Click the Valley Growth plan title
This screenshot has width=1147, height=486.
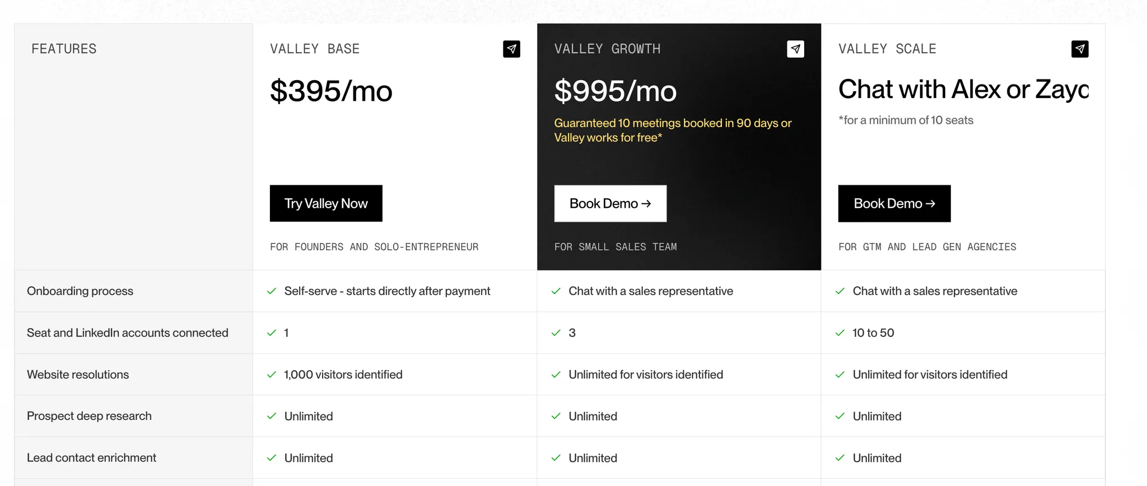pyautogui.click(x=607, y=49)
